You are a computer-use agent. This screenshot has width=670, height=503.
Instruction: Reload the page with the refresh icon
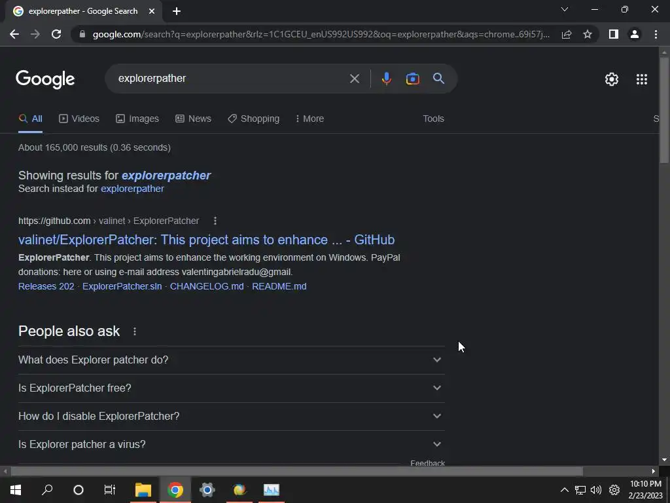[56, 34]
